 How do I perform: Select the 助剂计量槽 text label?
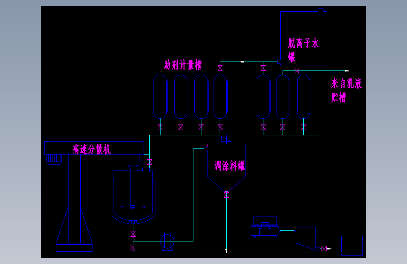coord(183,65)
